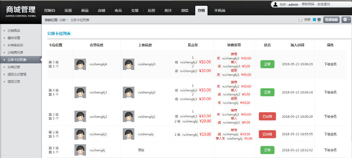Image resolution: width=352 pixels, height=158 pixels.
Task: Click the green 正常 status in the 第 1 级 row
Action: coord(268,150)
